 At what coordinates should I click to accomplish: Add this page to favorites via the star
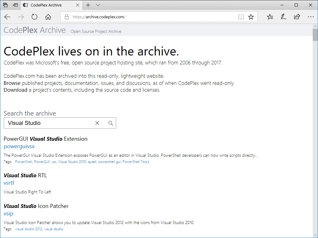(x=251, y=17)
